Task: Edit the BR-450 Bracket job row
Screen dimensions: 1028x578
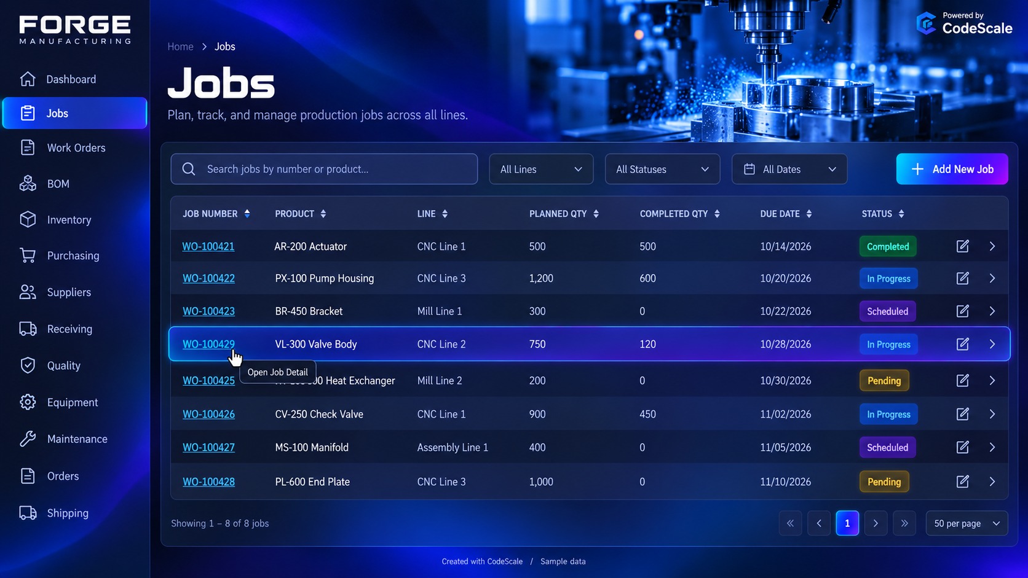Action: pos(963,311)
